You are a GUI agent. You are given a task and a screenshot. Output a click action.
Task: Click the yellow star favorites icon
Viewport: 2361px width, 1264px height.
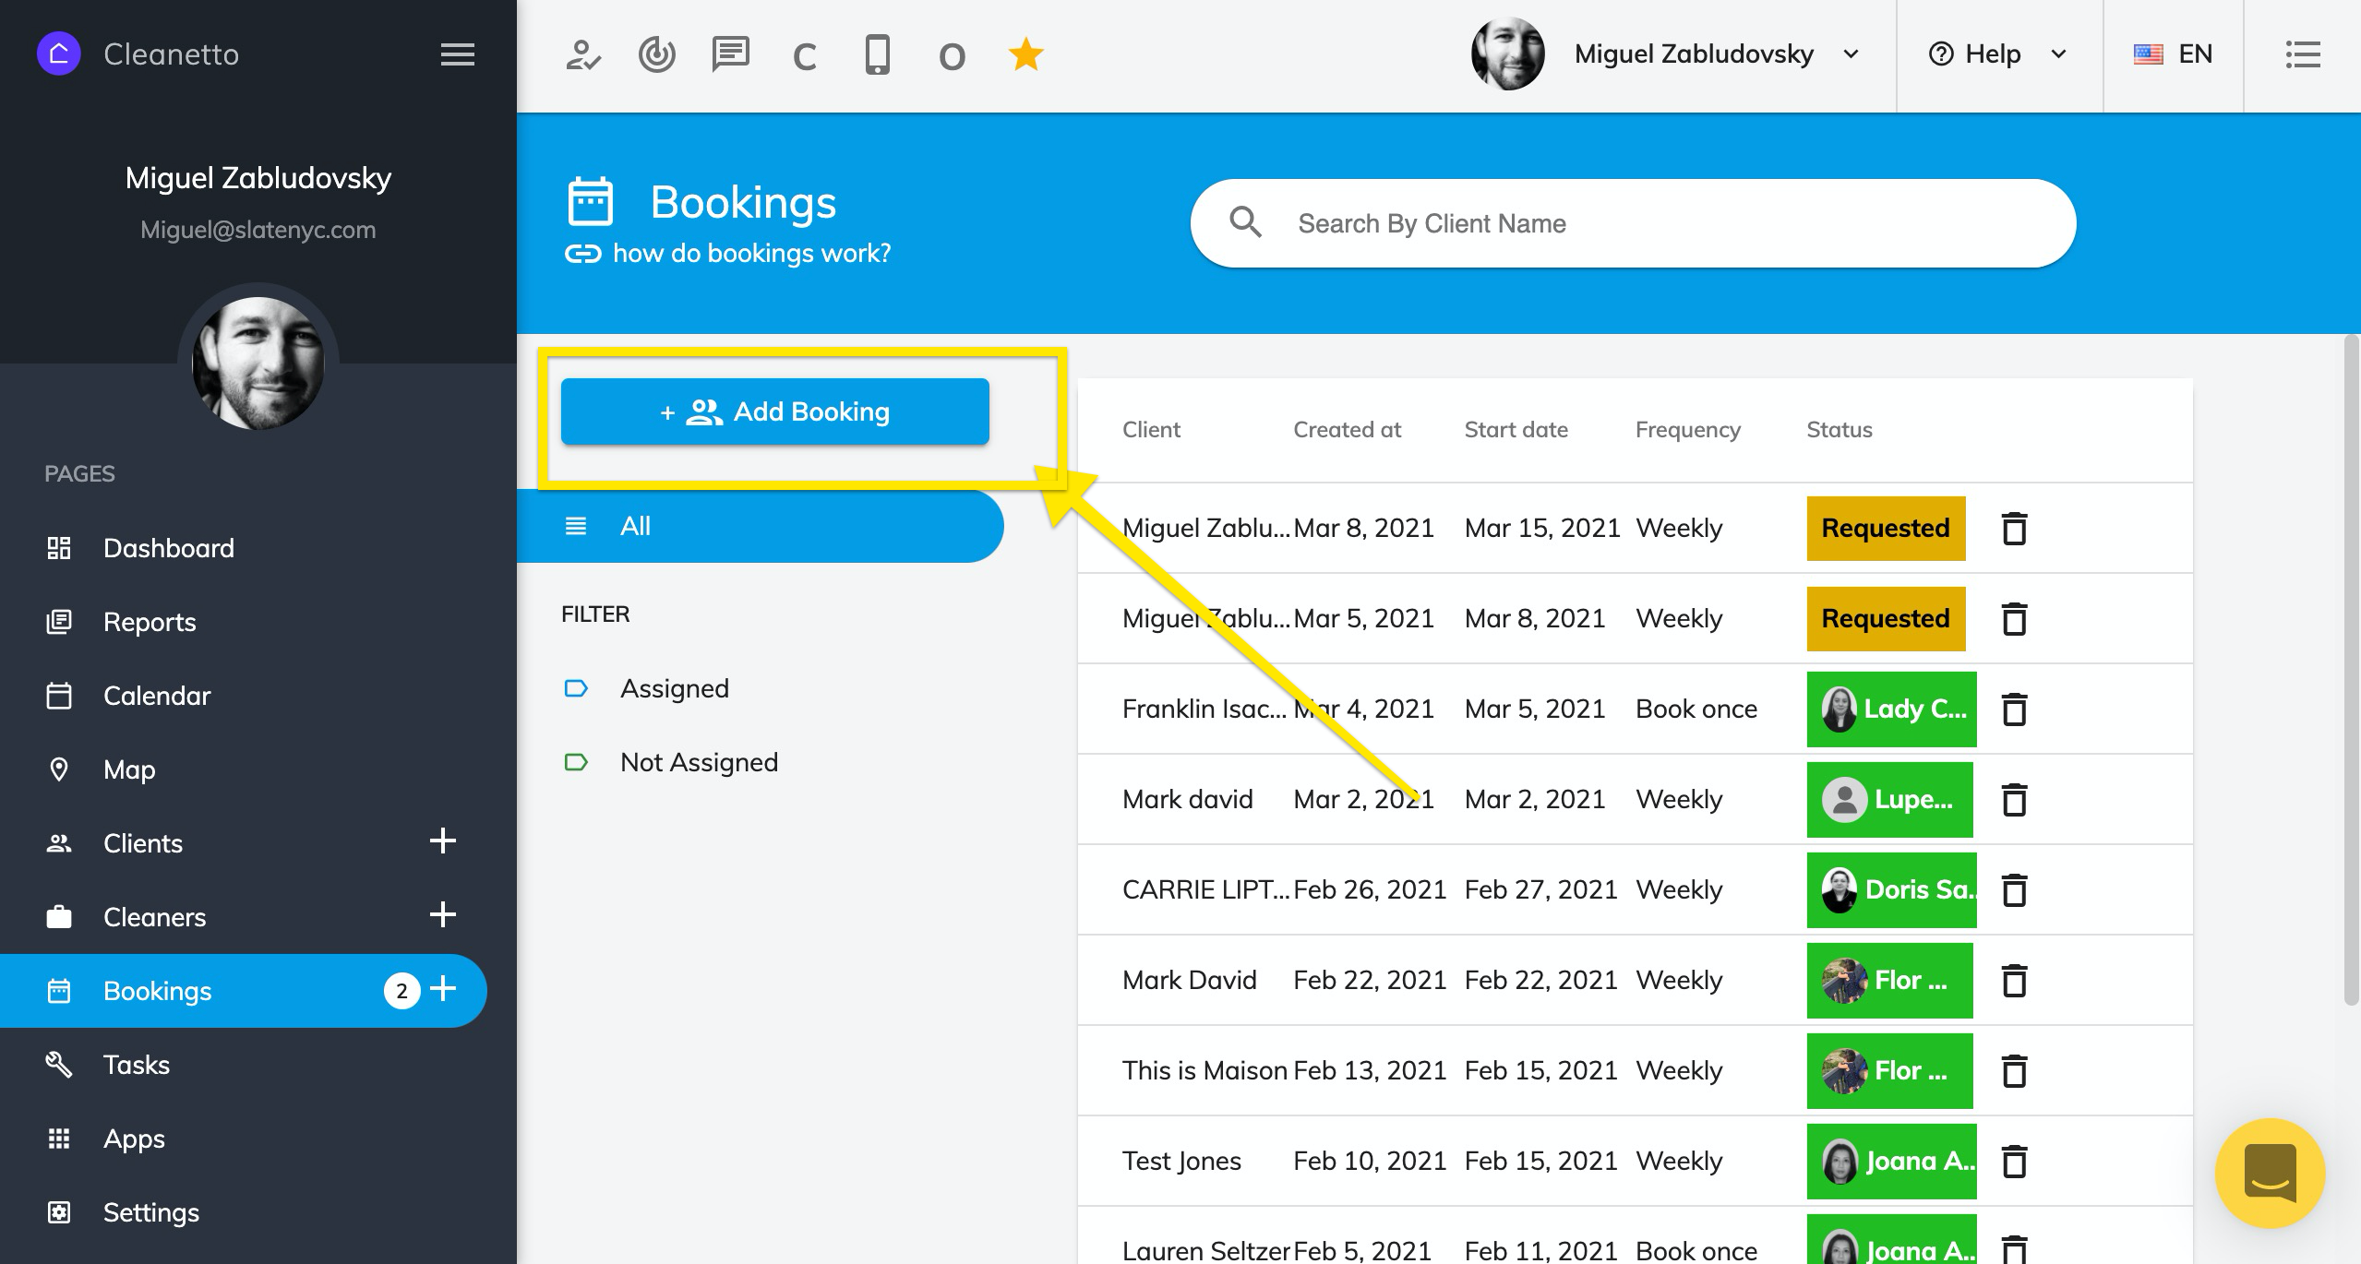point(1025,54)
